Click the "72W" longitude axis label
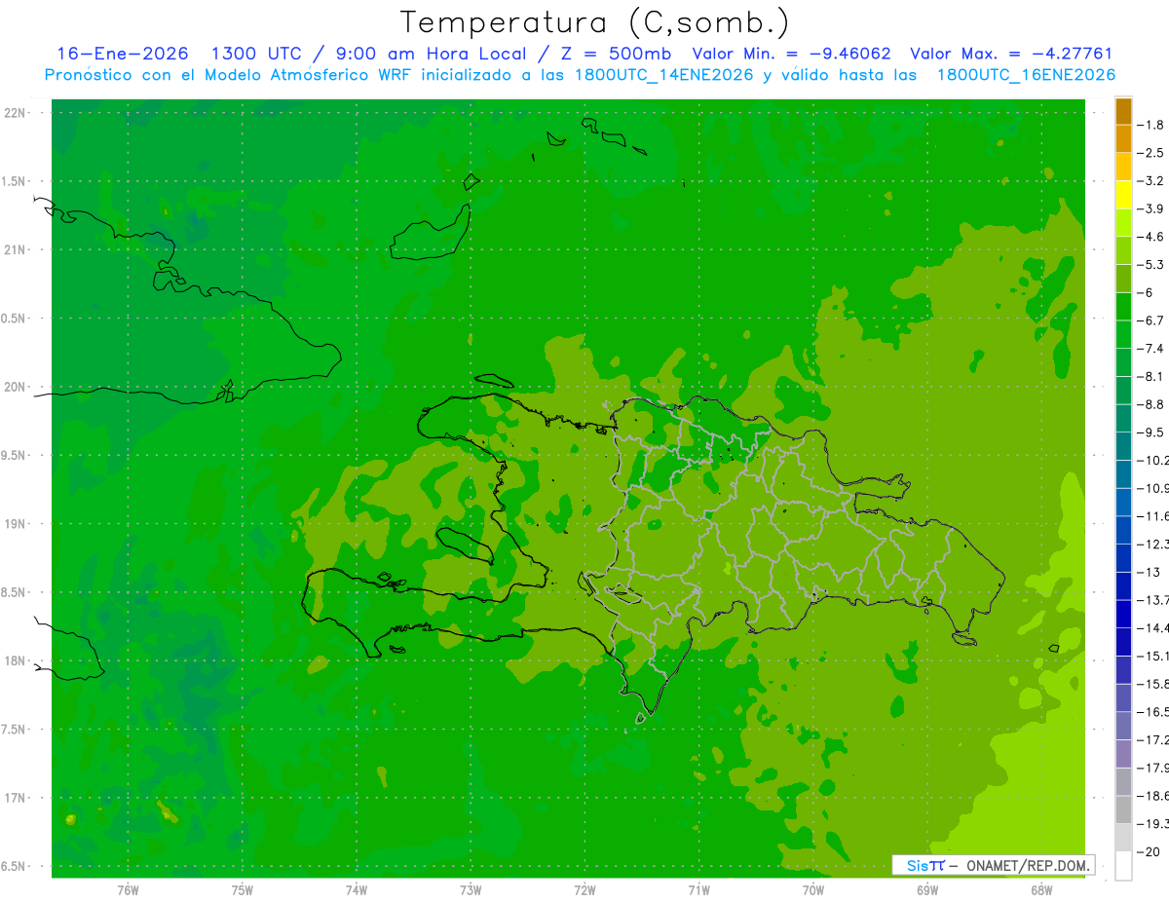The height and width of the screenshot is (903, 1169). [584, 890]
